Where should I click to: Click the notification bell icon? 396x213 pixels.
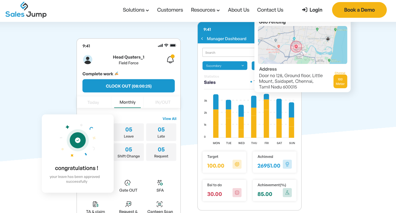170,59
